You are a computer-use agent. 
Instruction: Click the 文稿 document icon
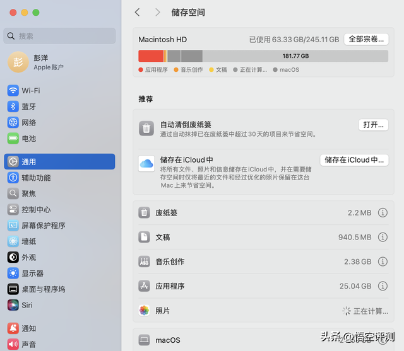144,237
